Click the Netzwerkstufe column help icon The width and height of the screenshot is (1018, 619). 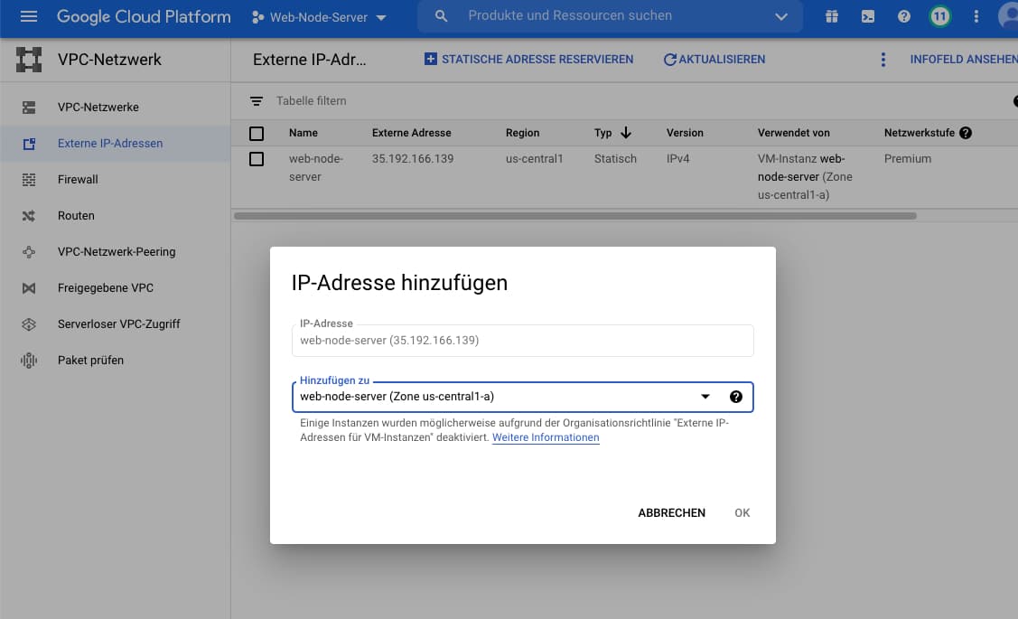click(965, 133)
